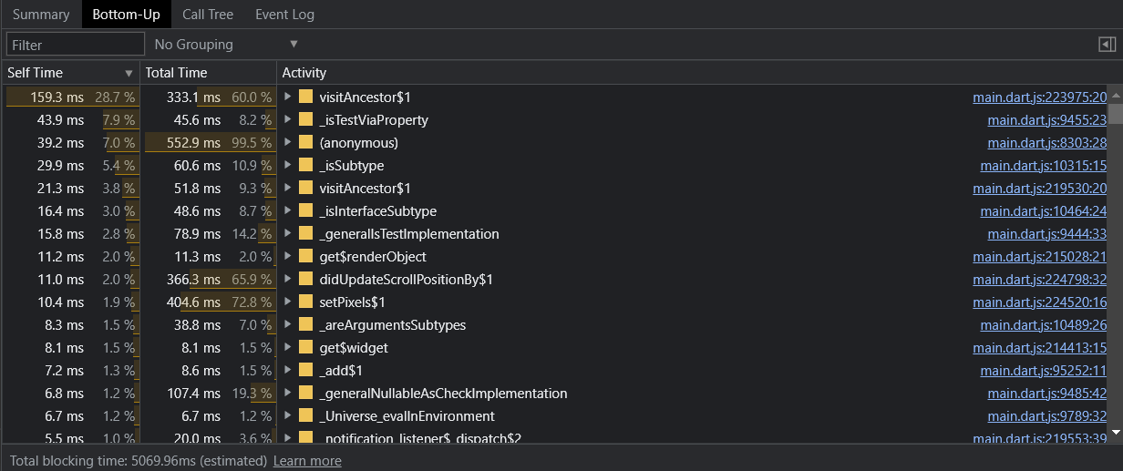Click the 552.9 ms total time cell
Screen dimensions: 1123x471
click(x=209, y=142)
